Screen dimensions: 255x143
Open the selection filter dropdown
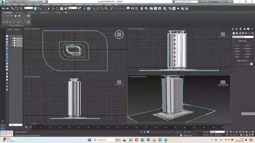(x=28, y=8)
